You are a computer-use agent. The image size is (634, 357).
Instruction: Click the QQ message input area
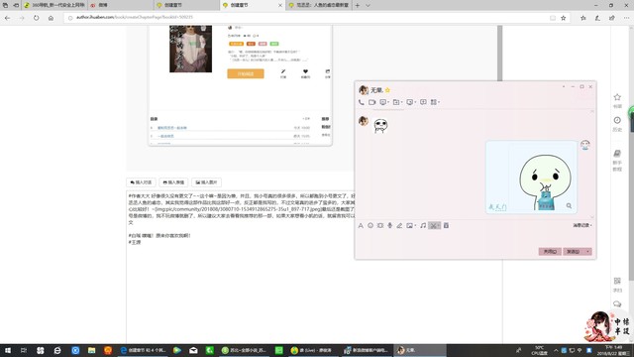[475, 238]
